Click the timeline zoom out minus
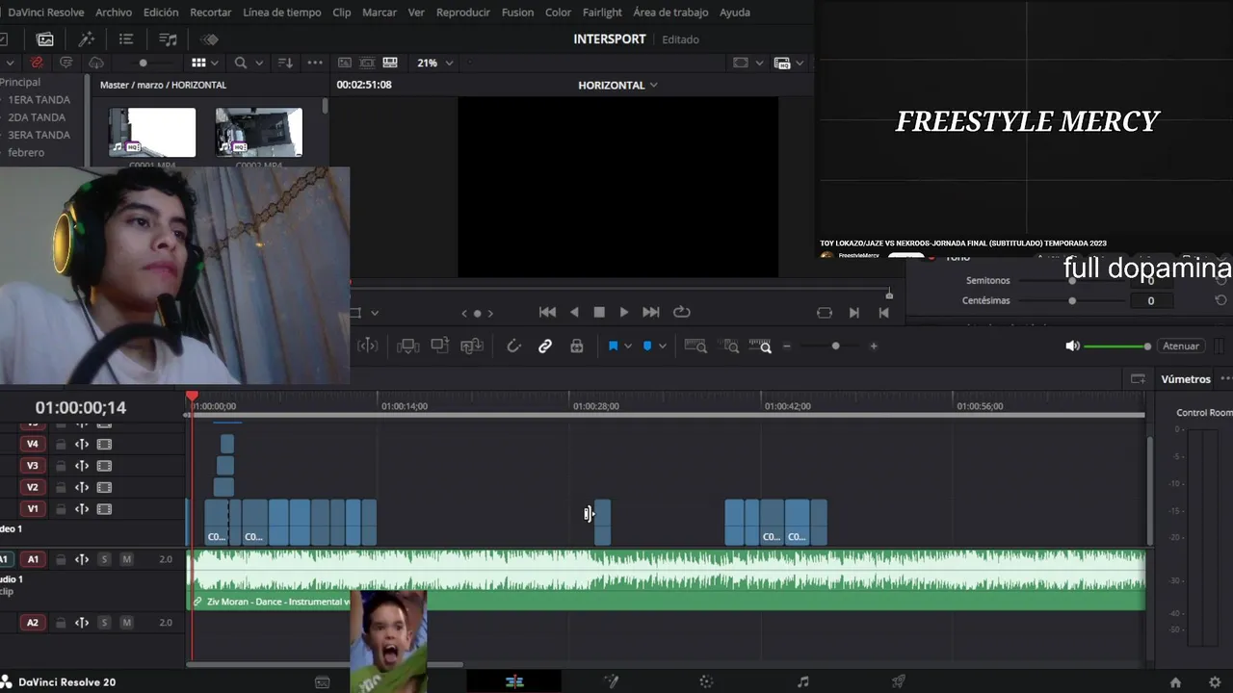This screenshot has height=693, width=1233. tap(787, 346)
